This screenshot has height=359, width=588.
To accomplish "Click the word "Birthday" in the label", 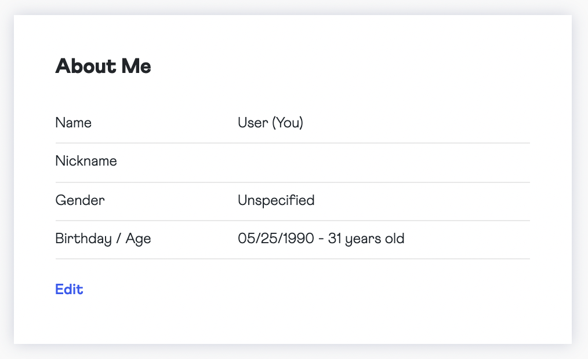I will click(x=83, y=239).
